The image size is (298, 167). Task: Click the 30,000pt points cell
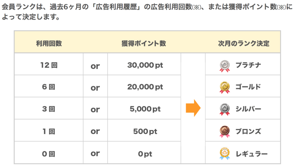pyautogui.click(x=144, y=64)
